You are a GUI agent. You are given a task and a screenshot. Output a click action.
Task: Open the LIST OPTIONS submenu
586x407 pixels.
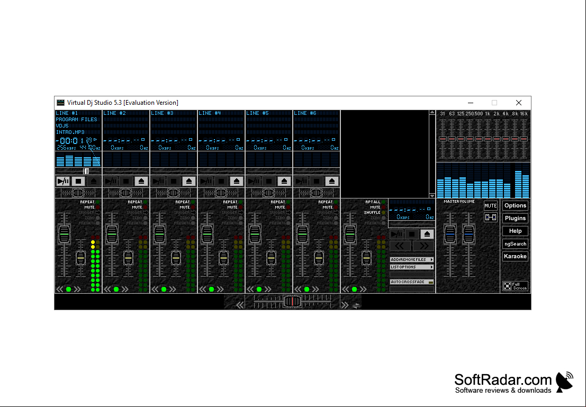pyautogui.click(x=412, y=267)
